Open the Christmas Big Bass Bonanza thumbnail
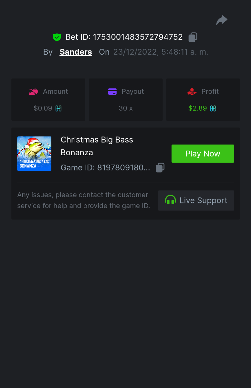The width and height of the screenshot is (251, 388). click(34, 154)
